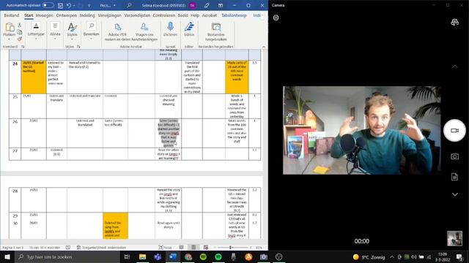Open the search magnifier in Word title bar
Viewport: 469px width, 263px height.
pyautogui.click(x=129, y=5)
